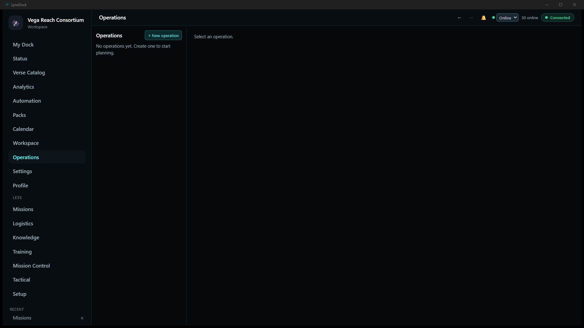Screen dimensions: 584x328
Task: Minimize the LynxDock window
Action: [547, 5]
